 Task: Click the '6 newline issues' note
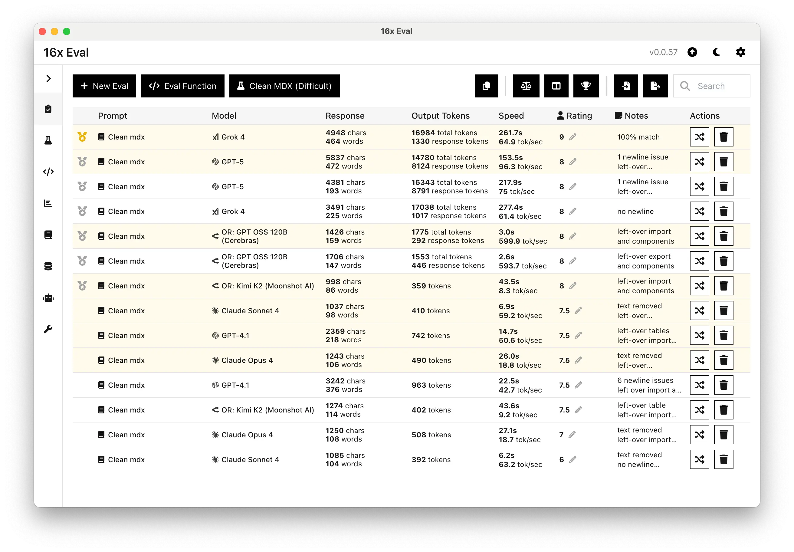tap(645, 380)
